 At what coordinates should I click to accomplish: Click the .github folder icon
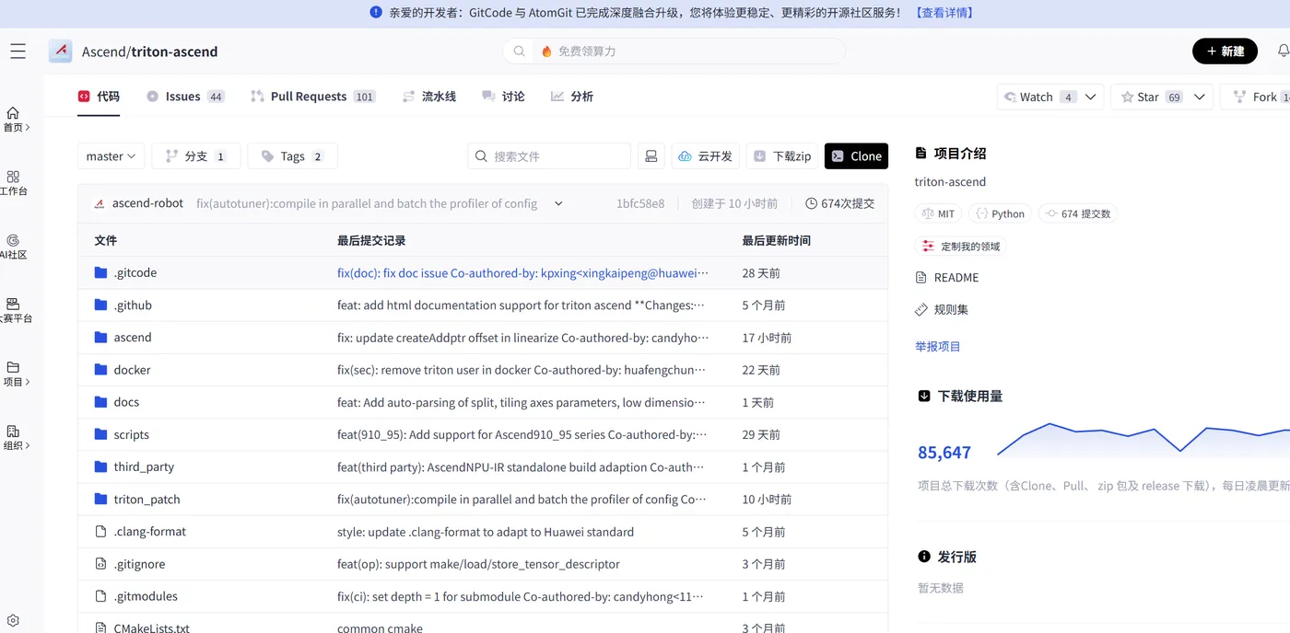pos(101,305)
